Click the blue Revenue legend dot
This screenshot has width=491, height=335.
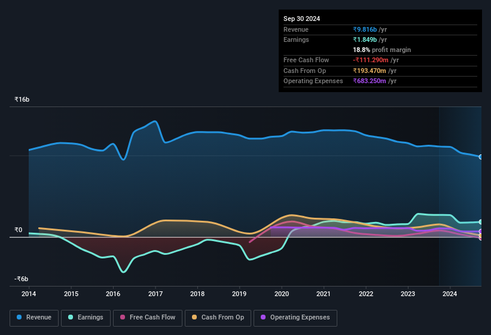tap(19, 317)
